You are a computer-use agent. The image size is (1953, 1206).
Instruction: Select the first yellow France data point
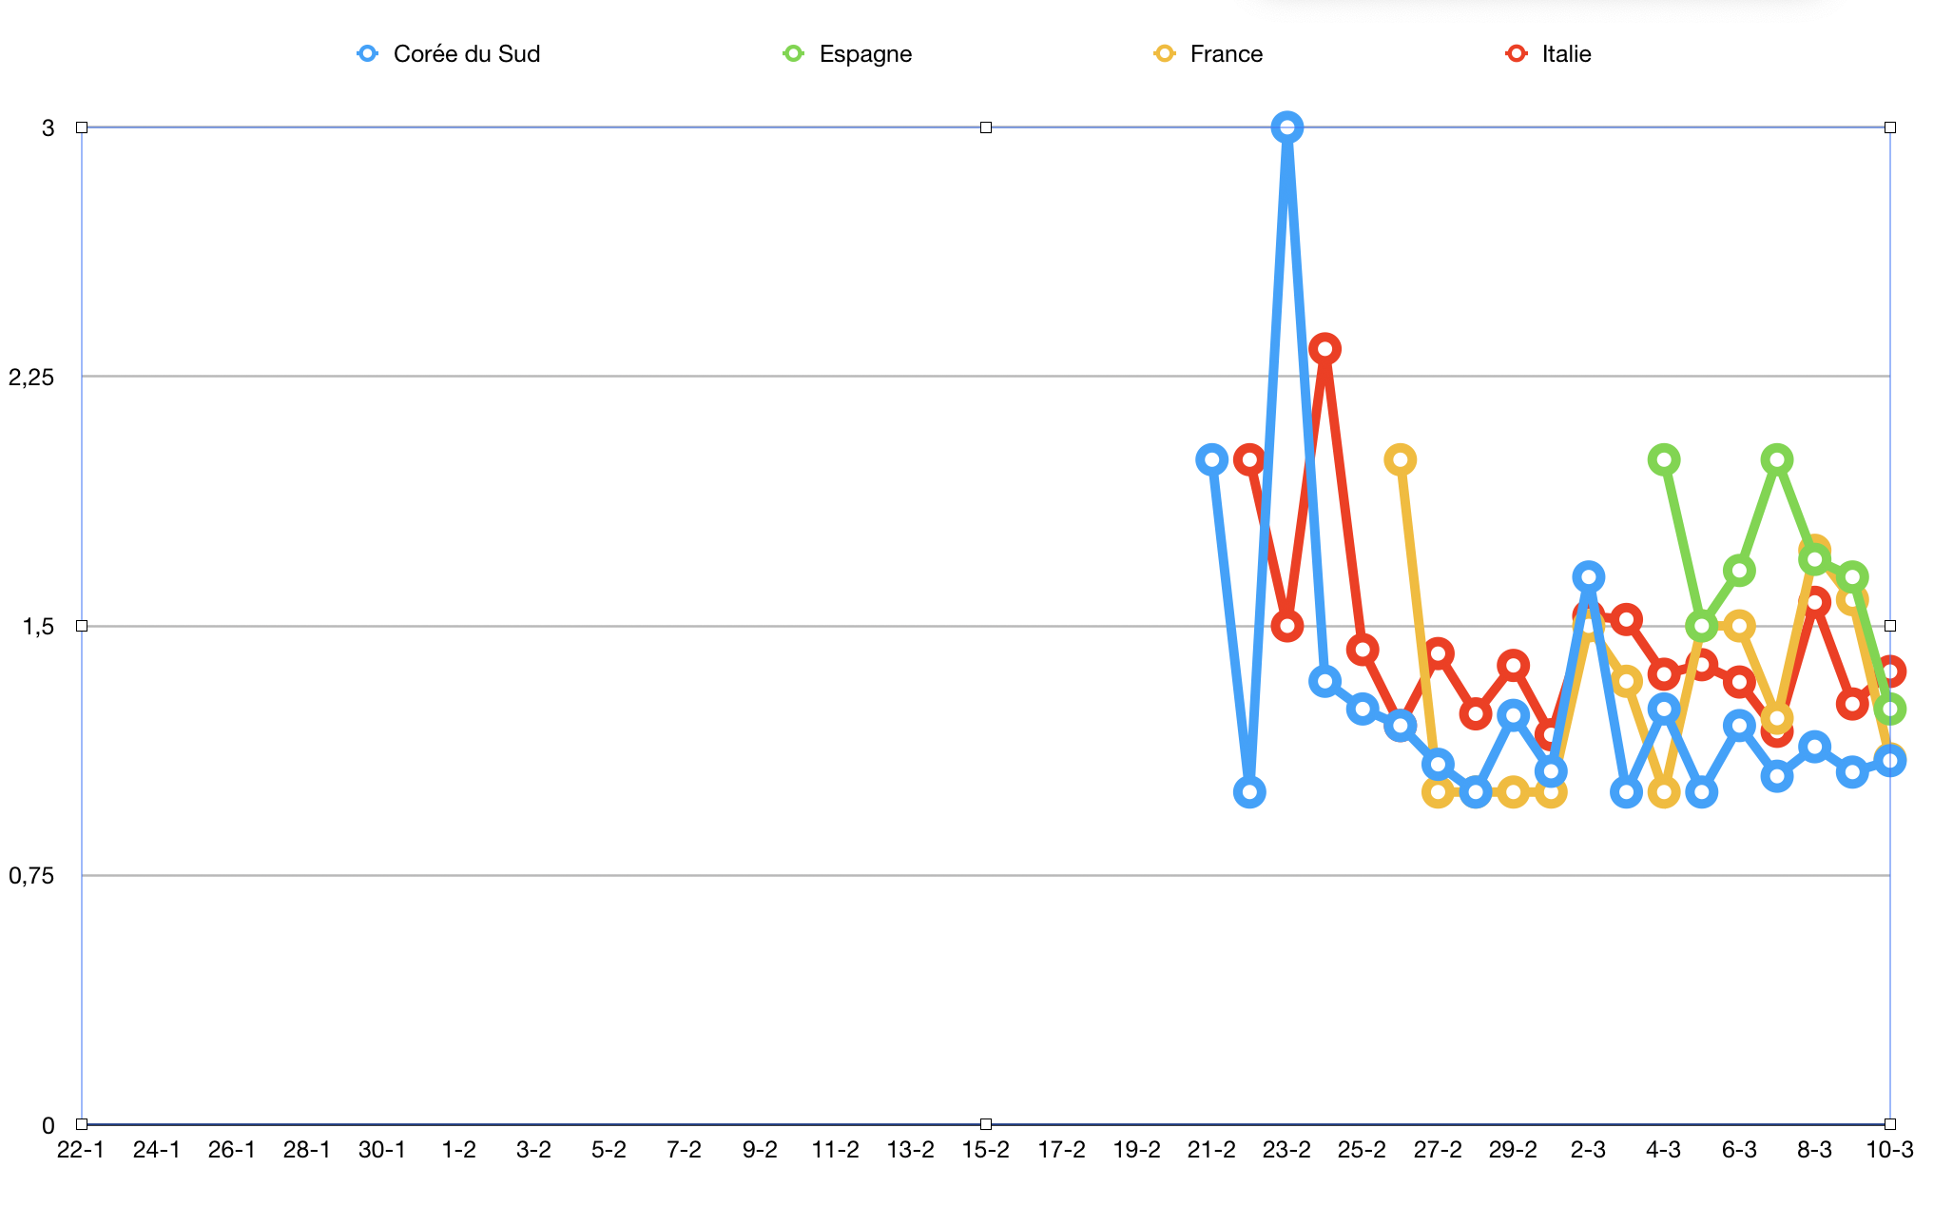tap(1400, 460)
